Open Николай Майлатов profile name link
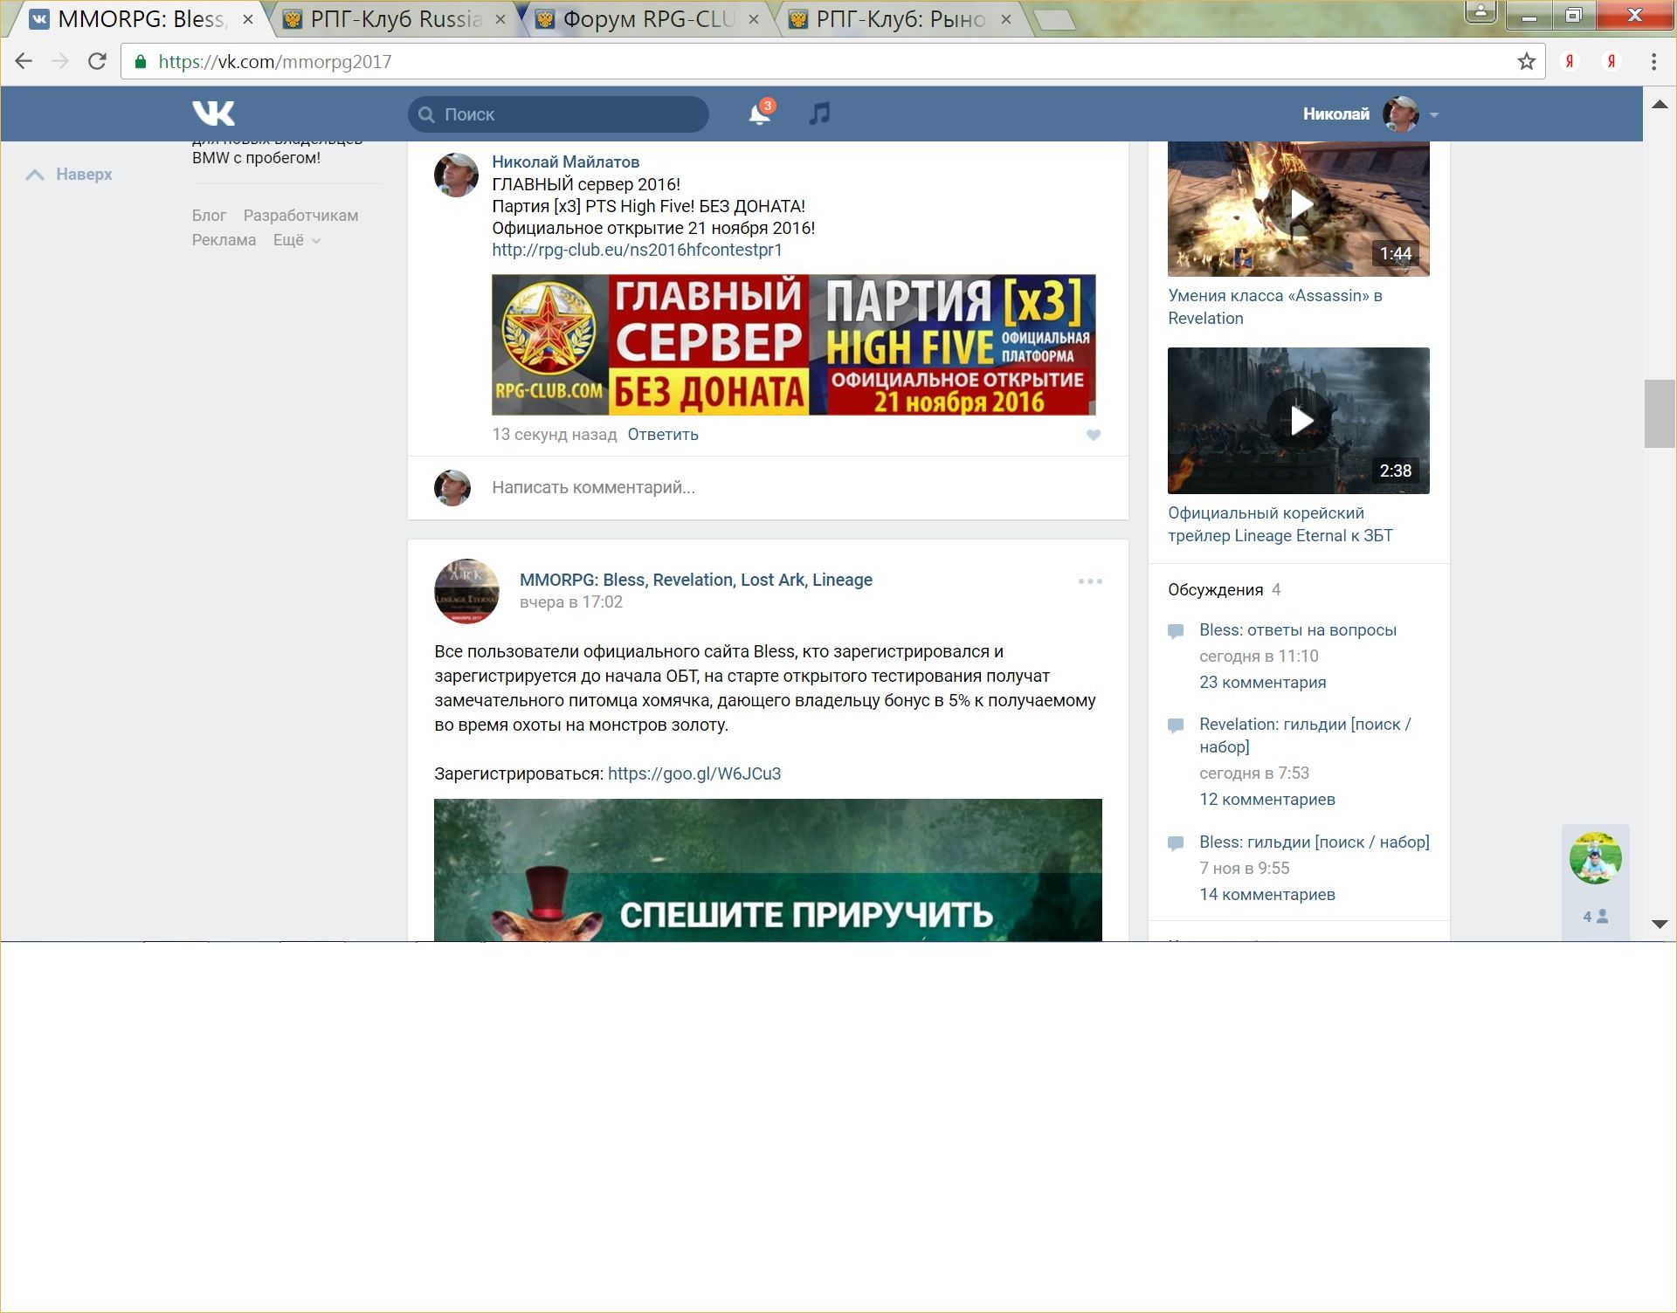1677x1313 pixels. [x=565, y=162]
